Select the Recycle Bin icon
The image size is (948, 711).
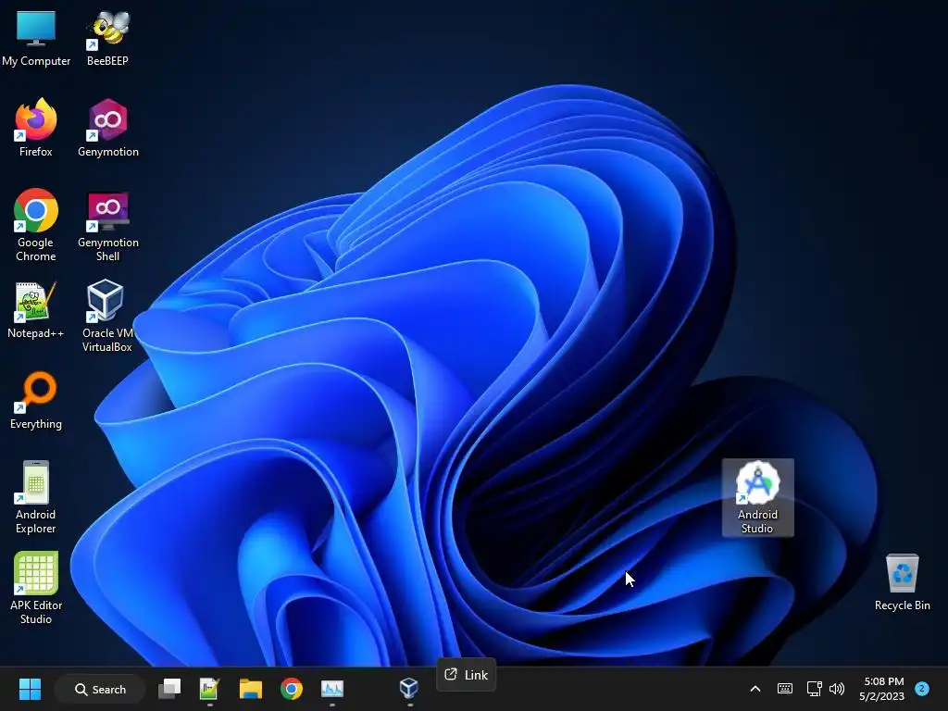coord(902,581)
